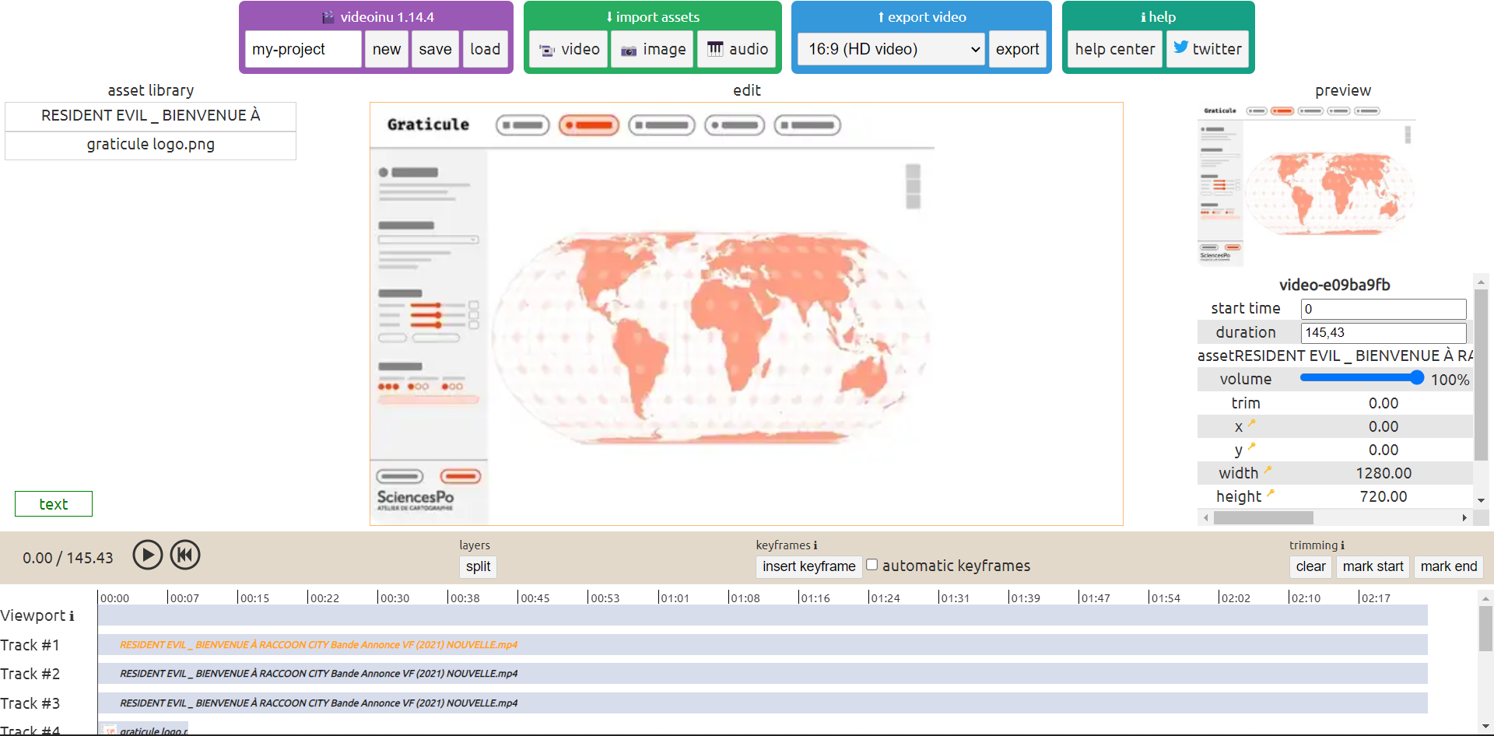The width and height of the screenshot is (1494, 736).
Task: Save the project
Action: [x=435, y=49]
